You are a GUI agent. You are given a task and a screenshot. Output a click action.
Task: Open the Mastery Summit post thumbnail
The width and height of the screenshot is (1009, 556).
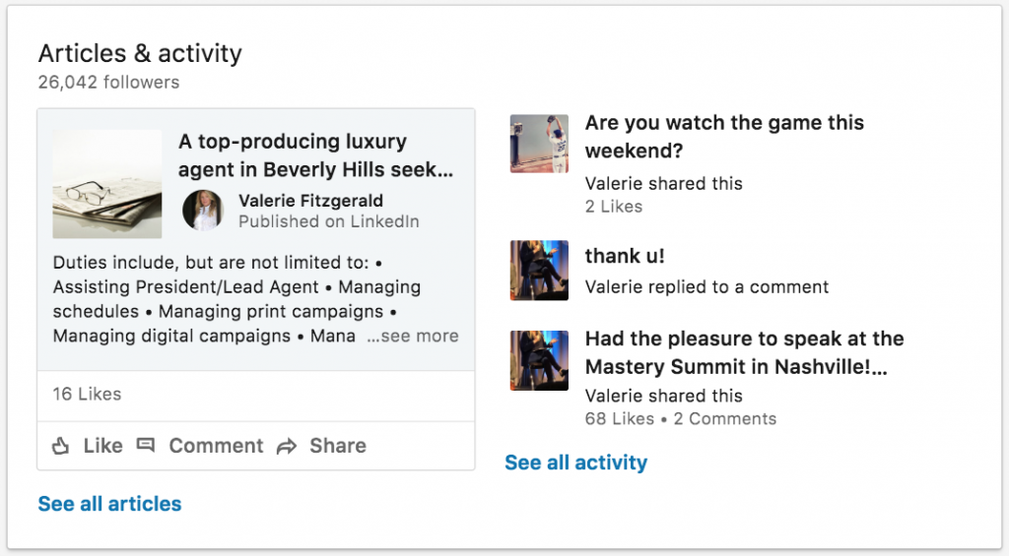539,360
